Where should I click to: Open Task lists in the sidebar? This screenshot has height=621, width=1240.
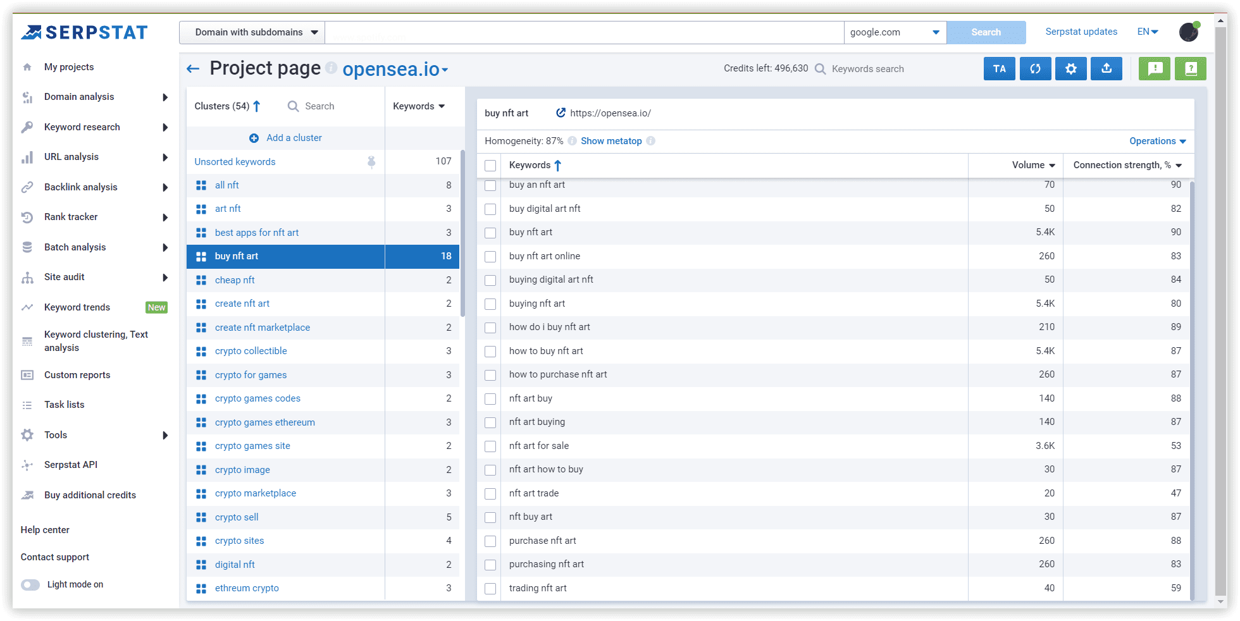click(x=64, y=405)
